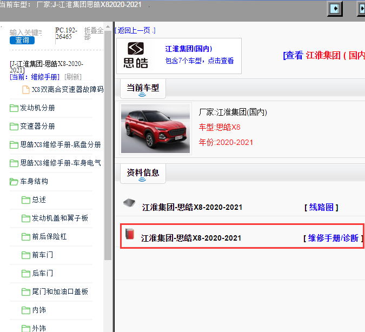
Task: Open the 内饰 subfolder label
Action: point(39,310)
